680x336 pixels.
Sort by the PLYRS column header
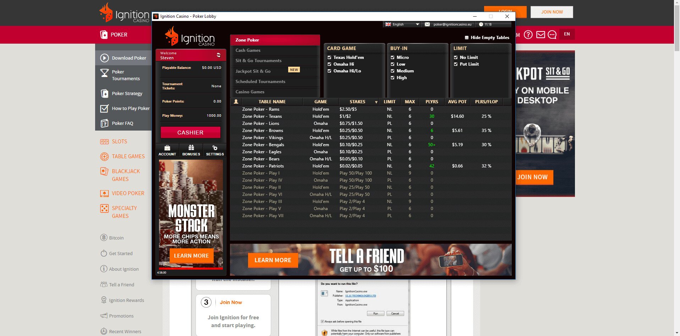click(432, 102)
